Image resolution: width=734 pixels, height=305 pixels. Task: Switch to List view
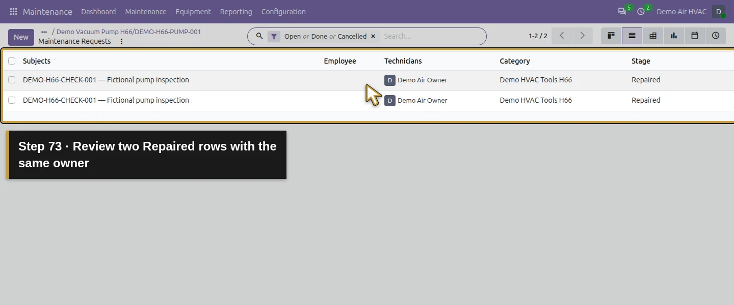pyautogui.click(x=632, y=36)
